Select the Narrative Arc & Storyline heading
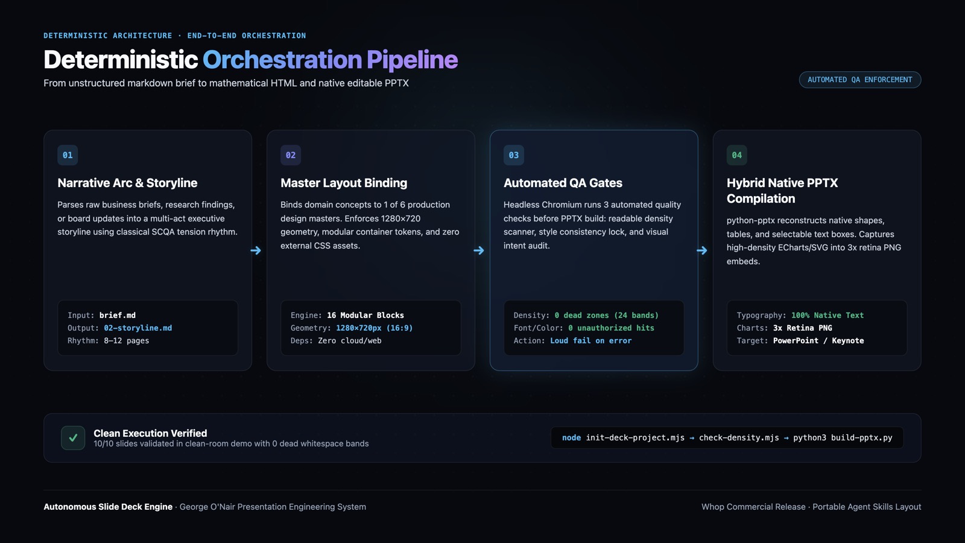The width and height of the screenshot is (965, 543). pos(127,183)
